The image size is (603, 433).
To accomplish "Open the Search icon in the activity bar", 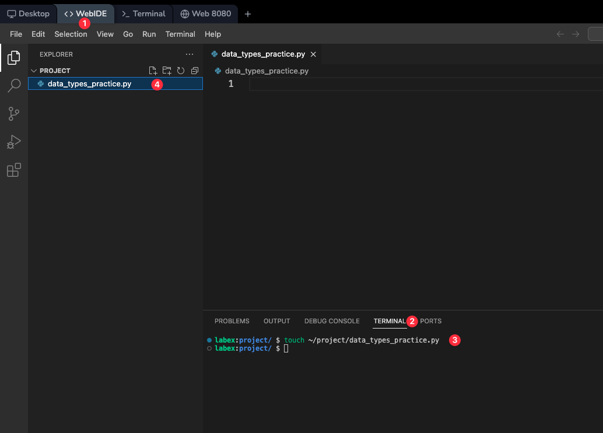I will coord(13,86).
